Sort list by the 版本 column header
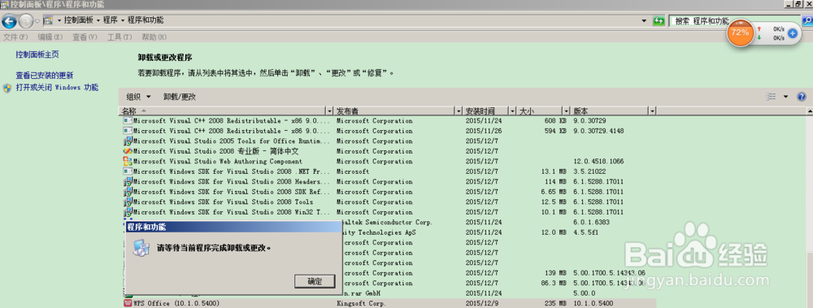This screenshot has width=813, height=308. (609, 111)
